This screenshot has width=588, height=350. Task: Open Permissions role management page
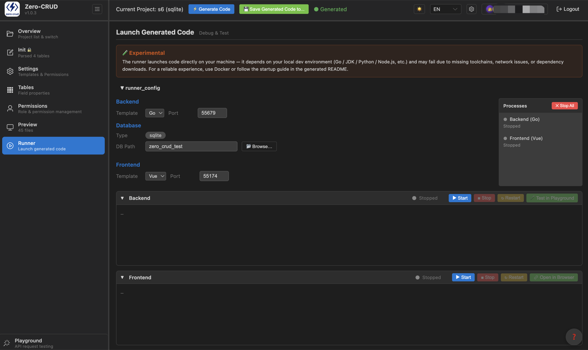[53, 109]
